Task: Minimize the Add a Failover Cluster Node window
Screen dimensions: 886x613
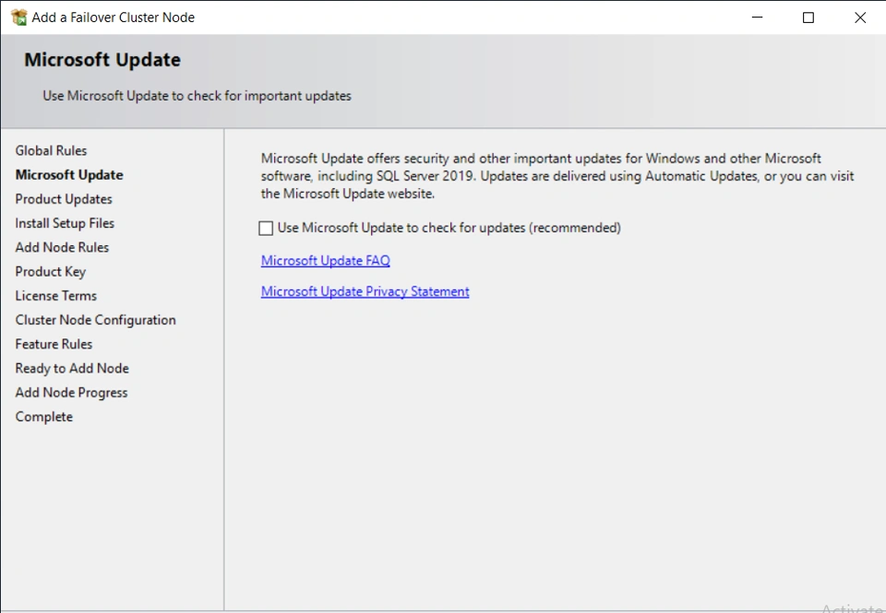Action: (x=757, y=18)
